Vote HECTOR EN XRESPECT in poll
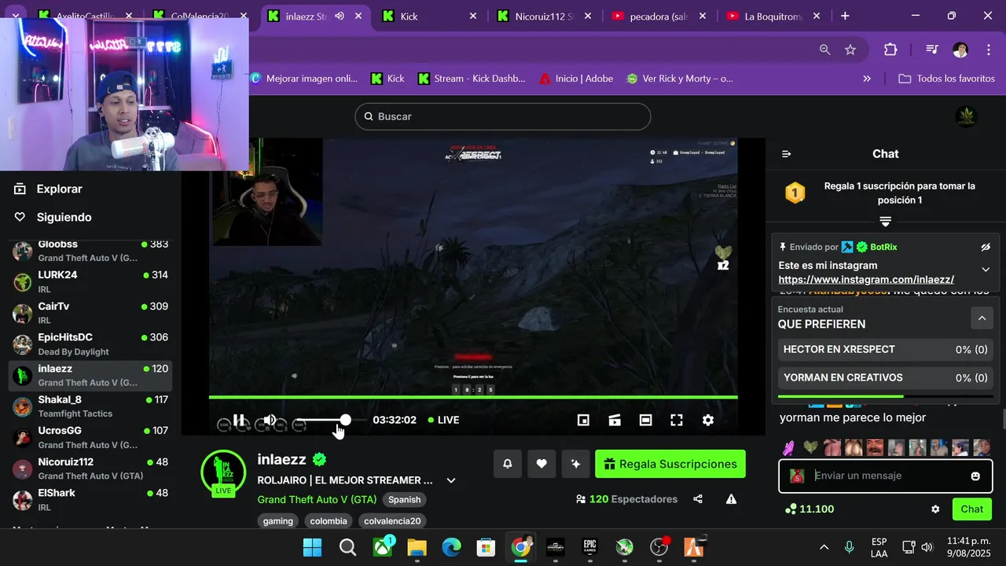1006x566 pixels. (x=886, y=350)
